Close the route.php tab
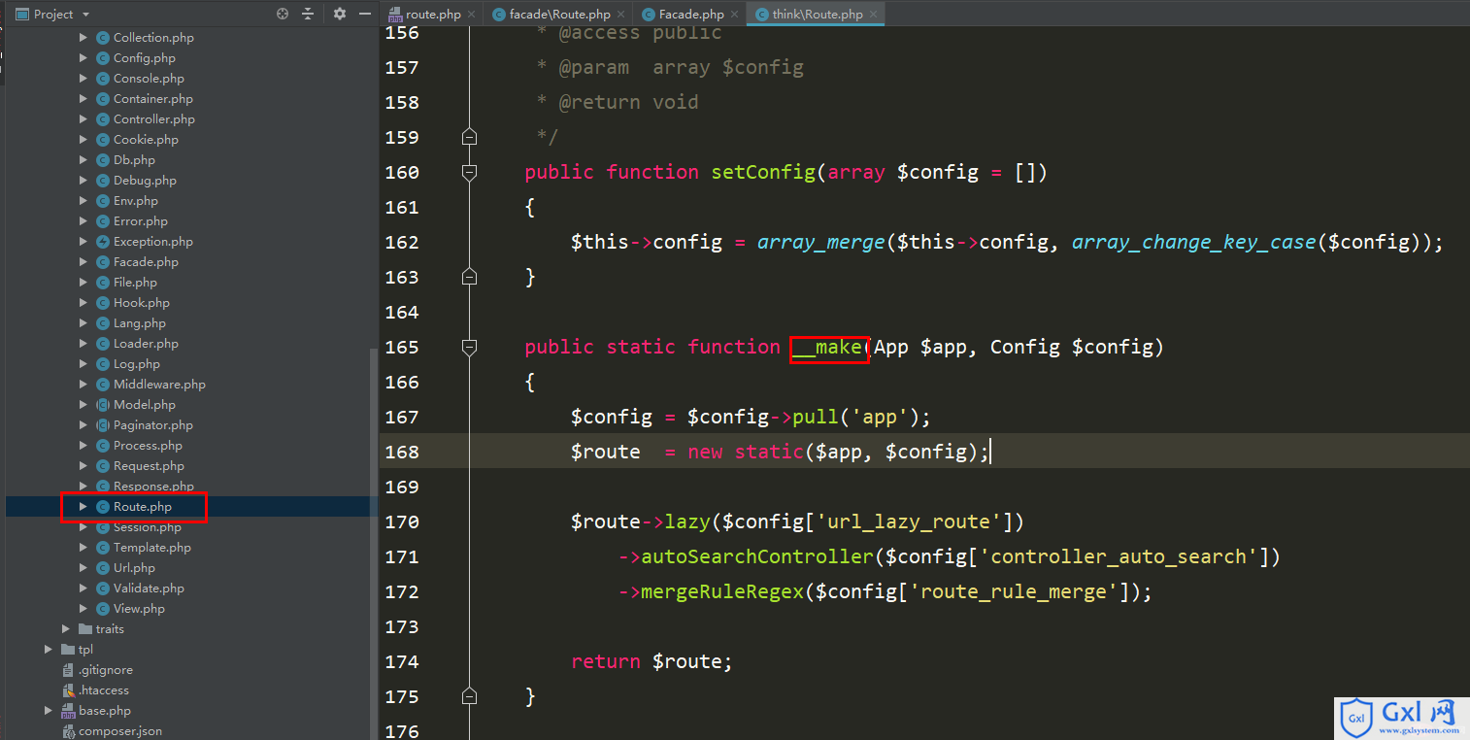Viewport: 1470px width, 740px height. tap(472, 14)
